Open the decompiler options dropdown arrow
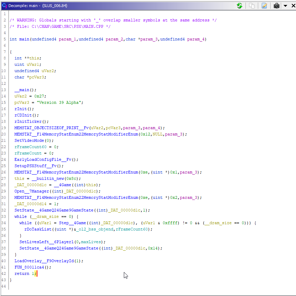This screenshot has height=296, width=296. 285,6
